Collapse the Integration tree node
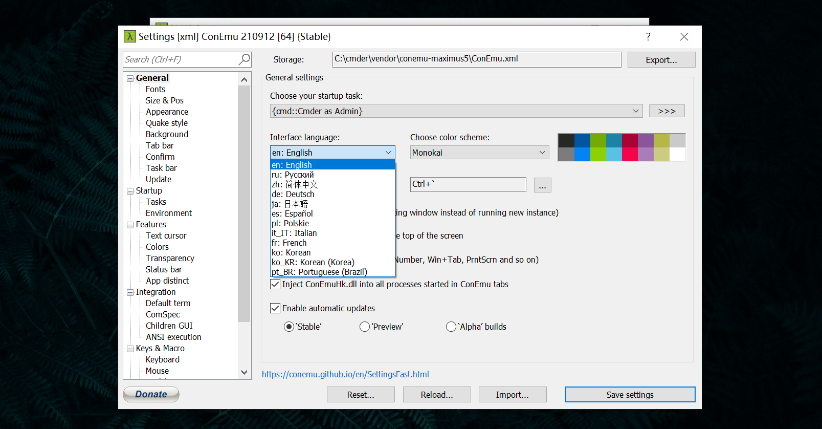Viewport: 822px width, 429px height. click(130, 292)
